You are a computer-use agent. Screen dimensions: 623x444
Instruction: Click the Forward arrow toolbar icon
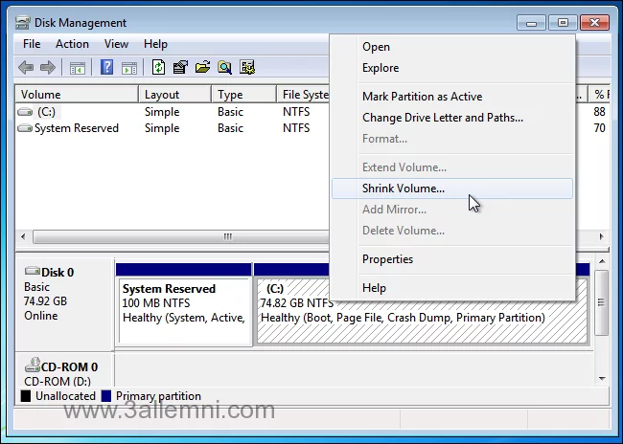coord(46,67)
